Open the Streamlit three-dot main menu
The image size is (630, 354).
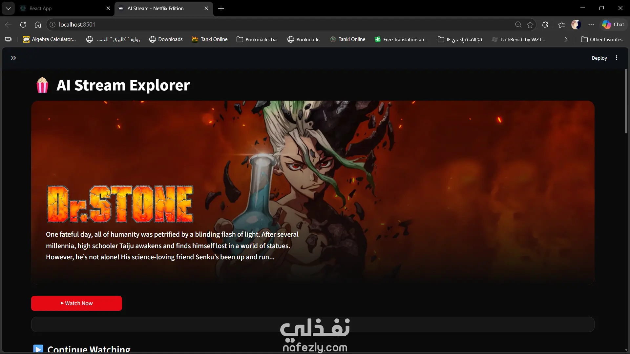[x=617, y=58]
